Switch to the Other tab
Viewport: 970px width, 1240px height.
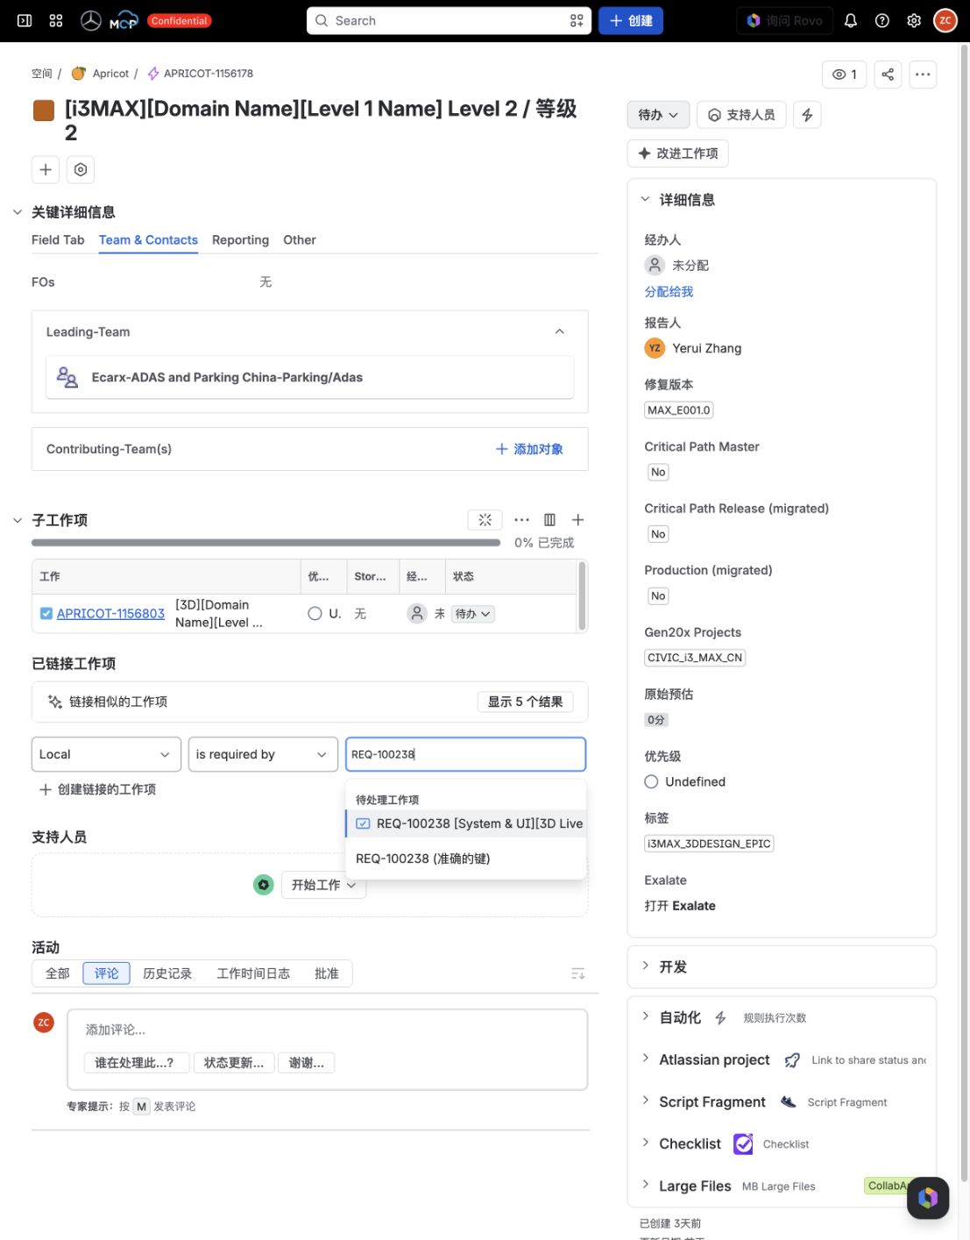300,239
